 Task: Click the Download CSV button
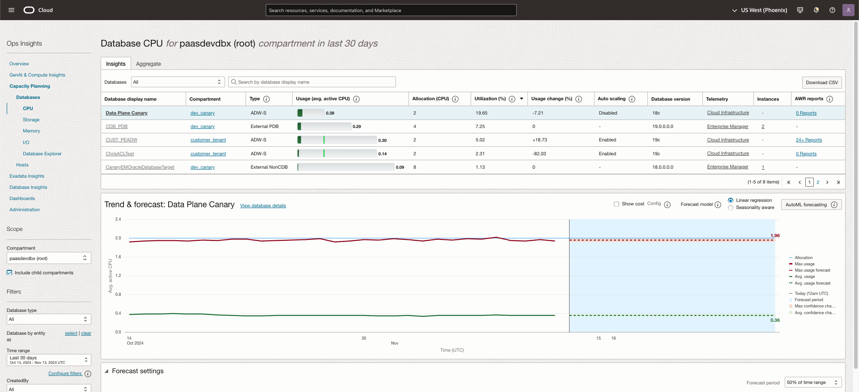[x=821, y=82]
